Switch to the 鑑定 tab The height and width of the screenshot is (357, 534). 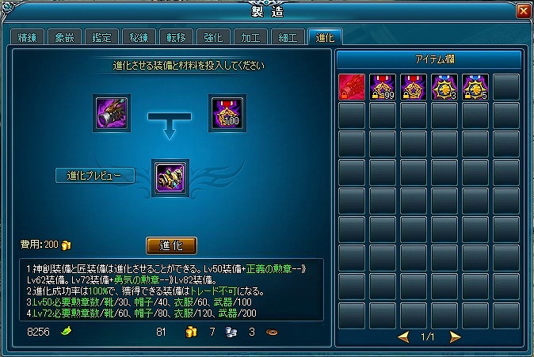point(101,37)
